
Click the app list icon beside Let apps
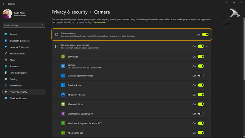[56, 46]
